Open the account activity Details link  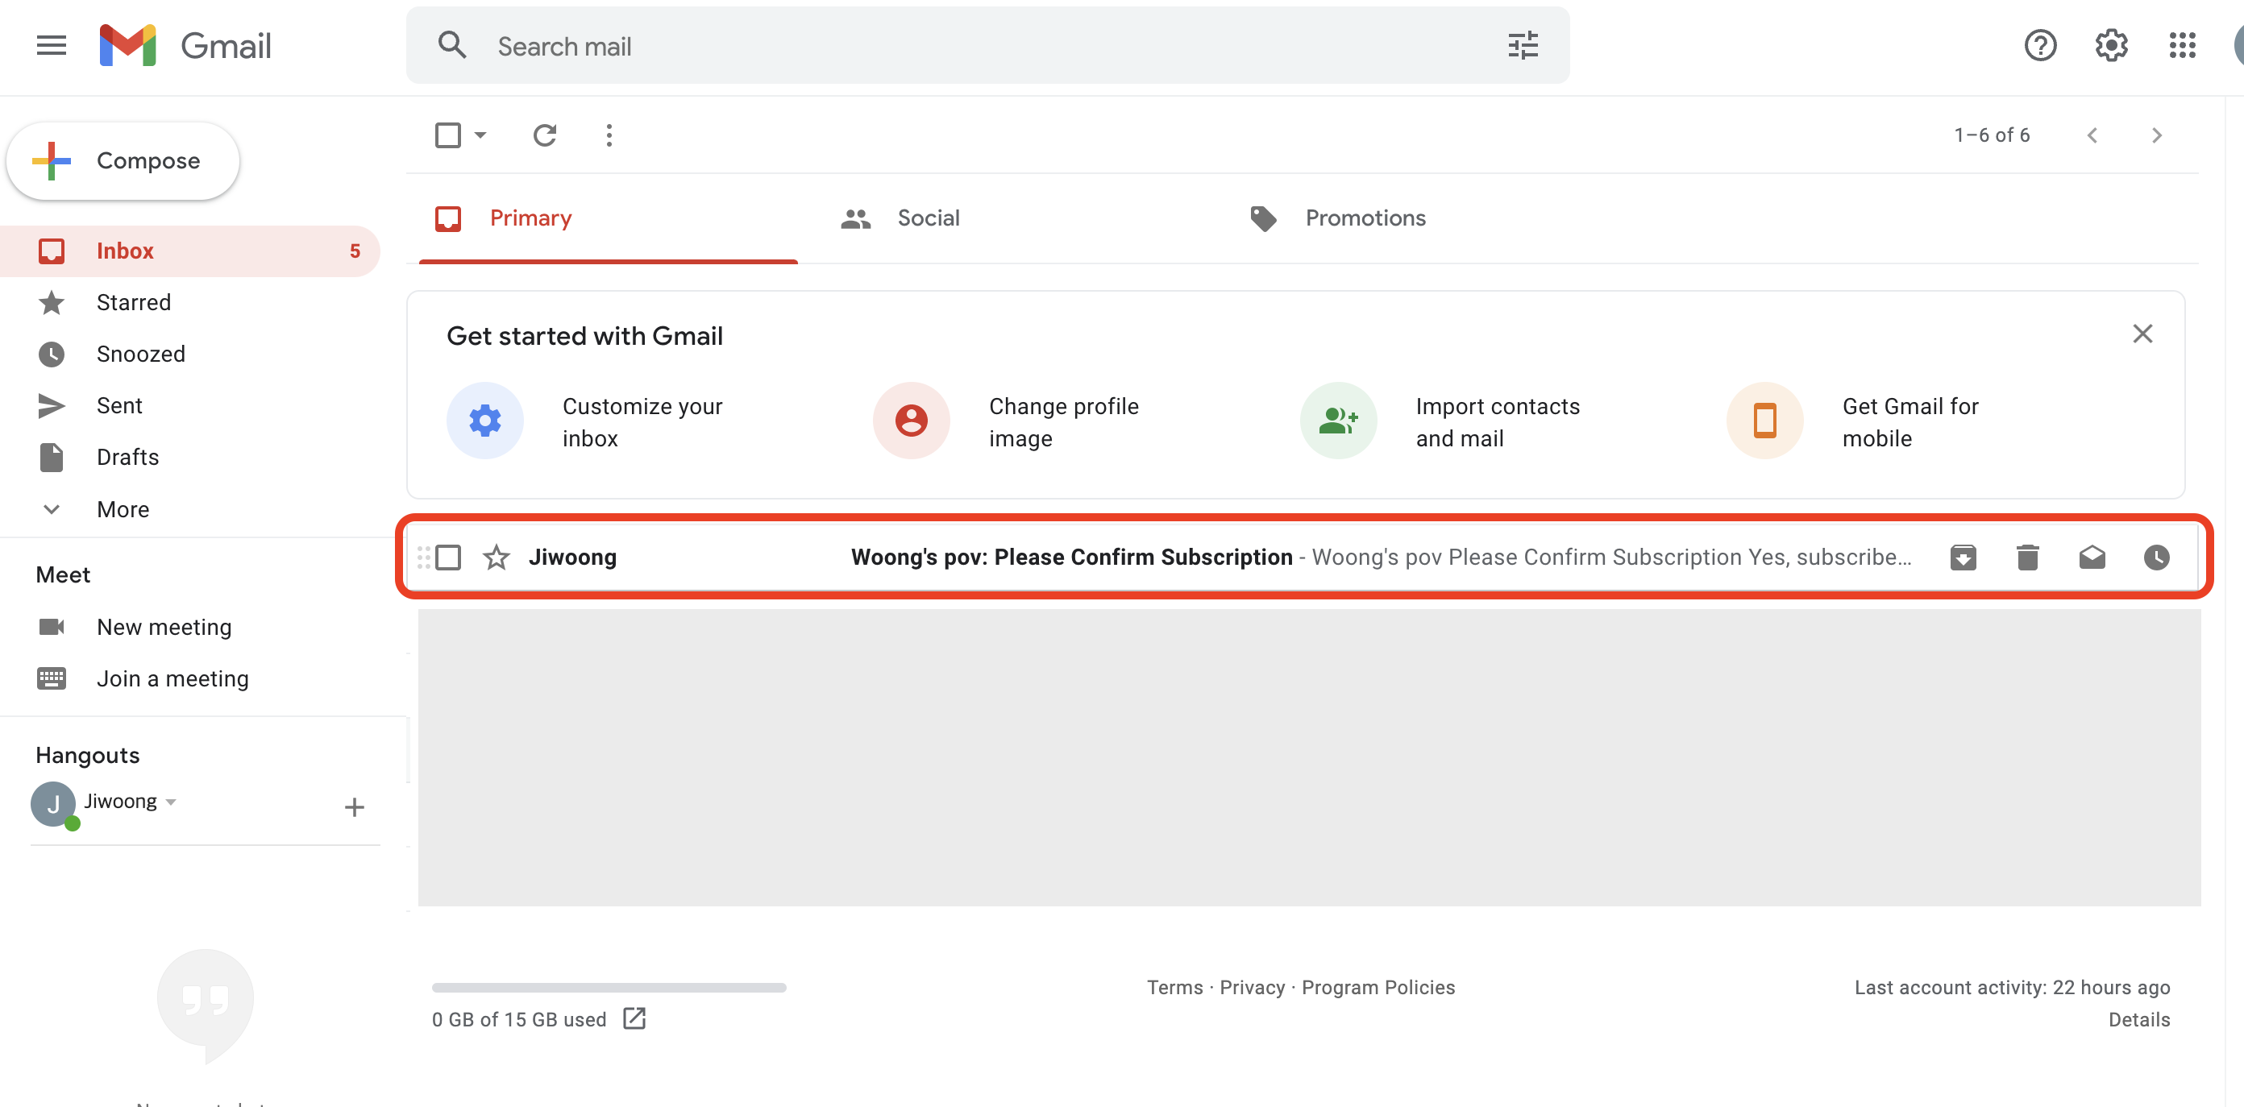click(2138, 1019)
